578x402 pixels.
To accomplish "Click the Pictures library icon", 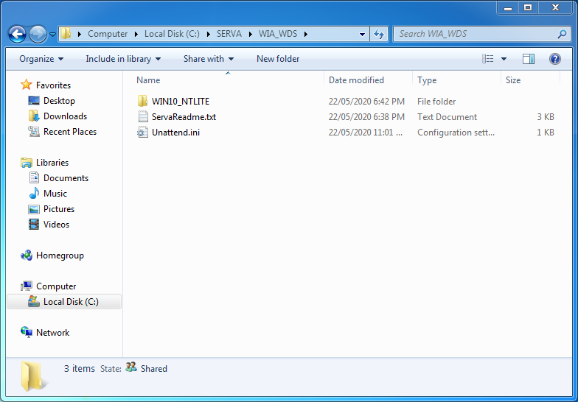I will pos(34,209).
